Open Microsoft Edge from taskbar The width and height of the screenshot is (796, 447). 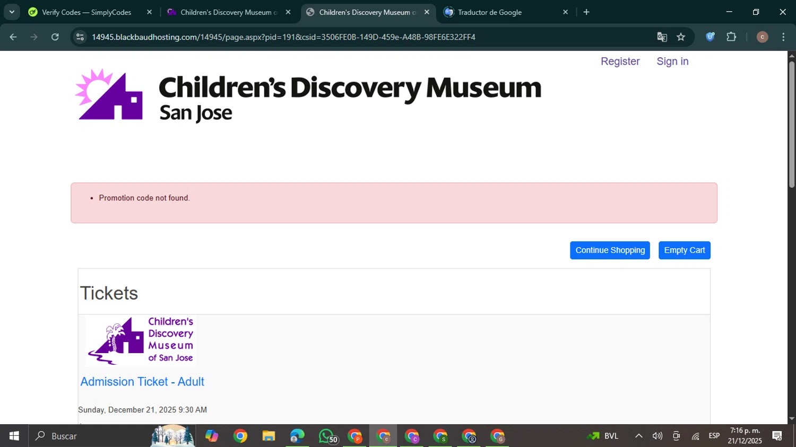click(x=297, y=436)
